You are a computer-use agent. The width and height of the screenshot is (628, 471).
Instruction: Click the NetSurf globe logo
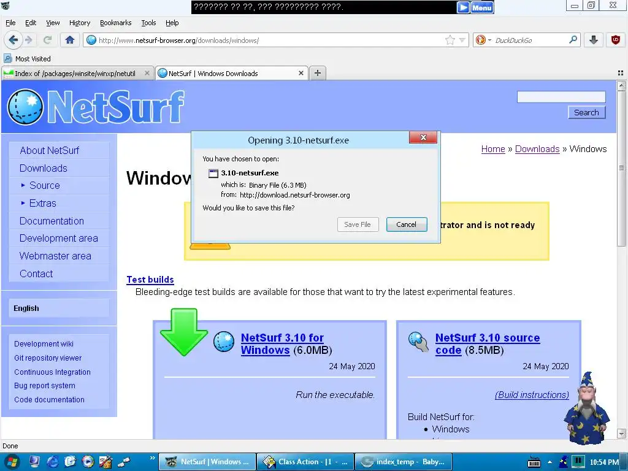pos(25,107)
